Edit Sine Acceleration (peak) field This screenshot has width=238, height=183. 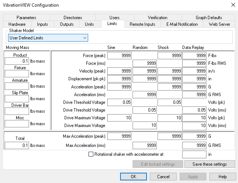[x=119, y=87]
